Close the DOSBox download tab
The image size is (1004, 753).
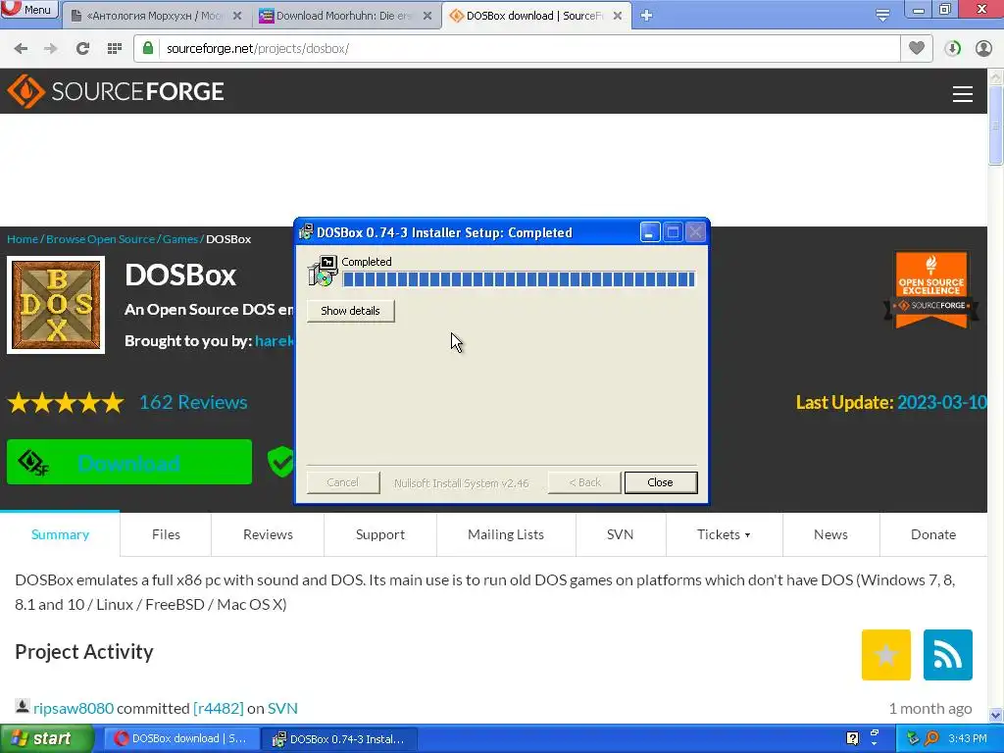pos(618,16)
